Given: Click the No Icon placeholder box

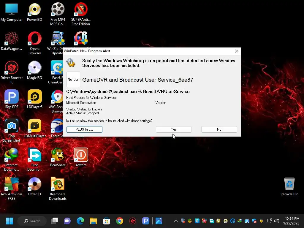Looking at the screenshot, I should pos(73,80).
